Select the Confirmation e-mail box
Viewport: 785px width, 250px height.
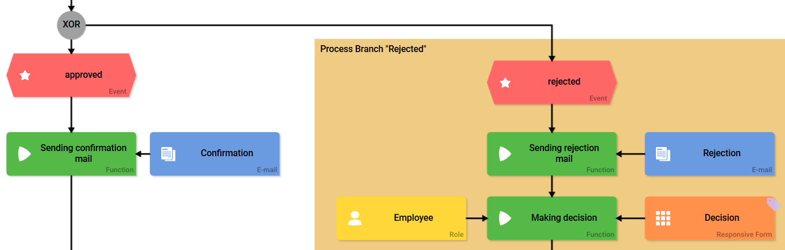tap(227, 153)
